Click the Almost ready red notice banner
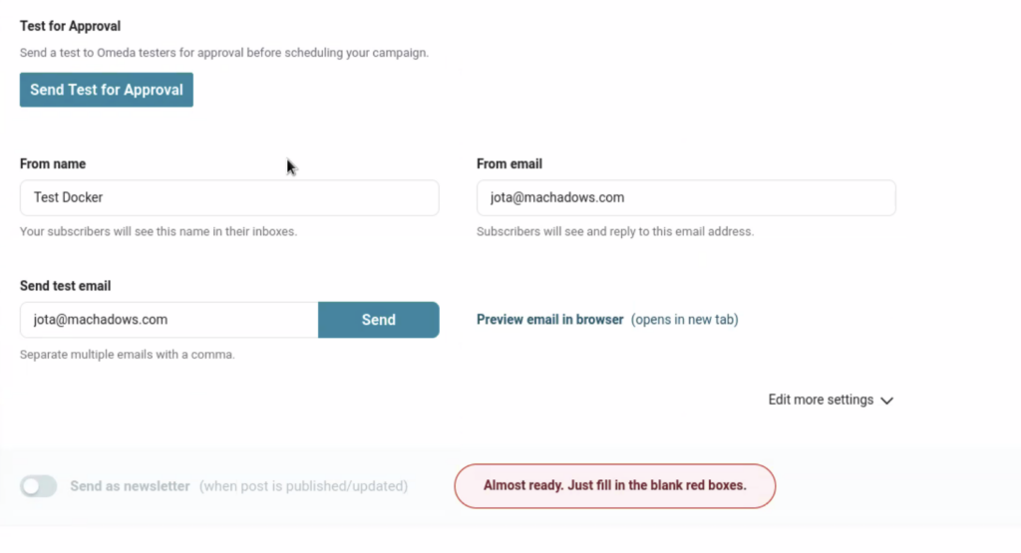This screenshot has width=1021, height=553. coord(614,486)
